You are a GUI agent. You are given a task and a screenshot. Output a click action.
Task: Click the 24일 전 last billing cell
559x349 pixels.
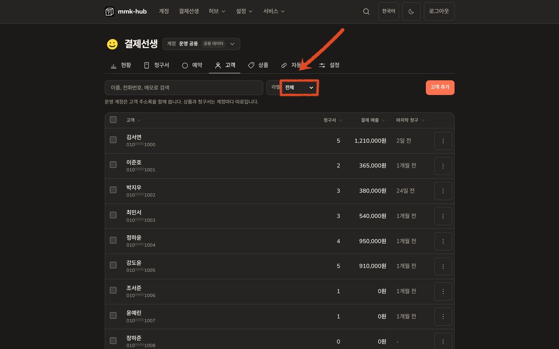click(405, 191)
